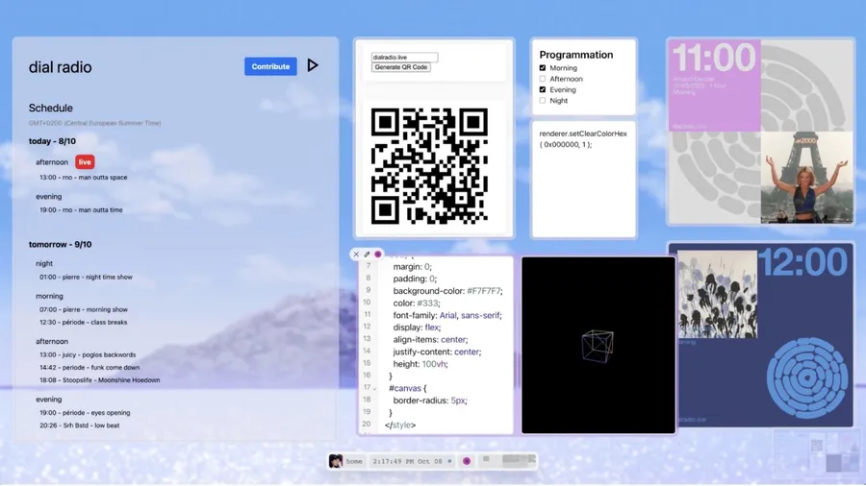This screenshot has width=866, height=486.
Task: Select the 01:00 - pierre - night time show entry
Action: (86, 278)
